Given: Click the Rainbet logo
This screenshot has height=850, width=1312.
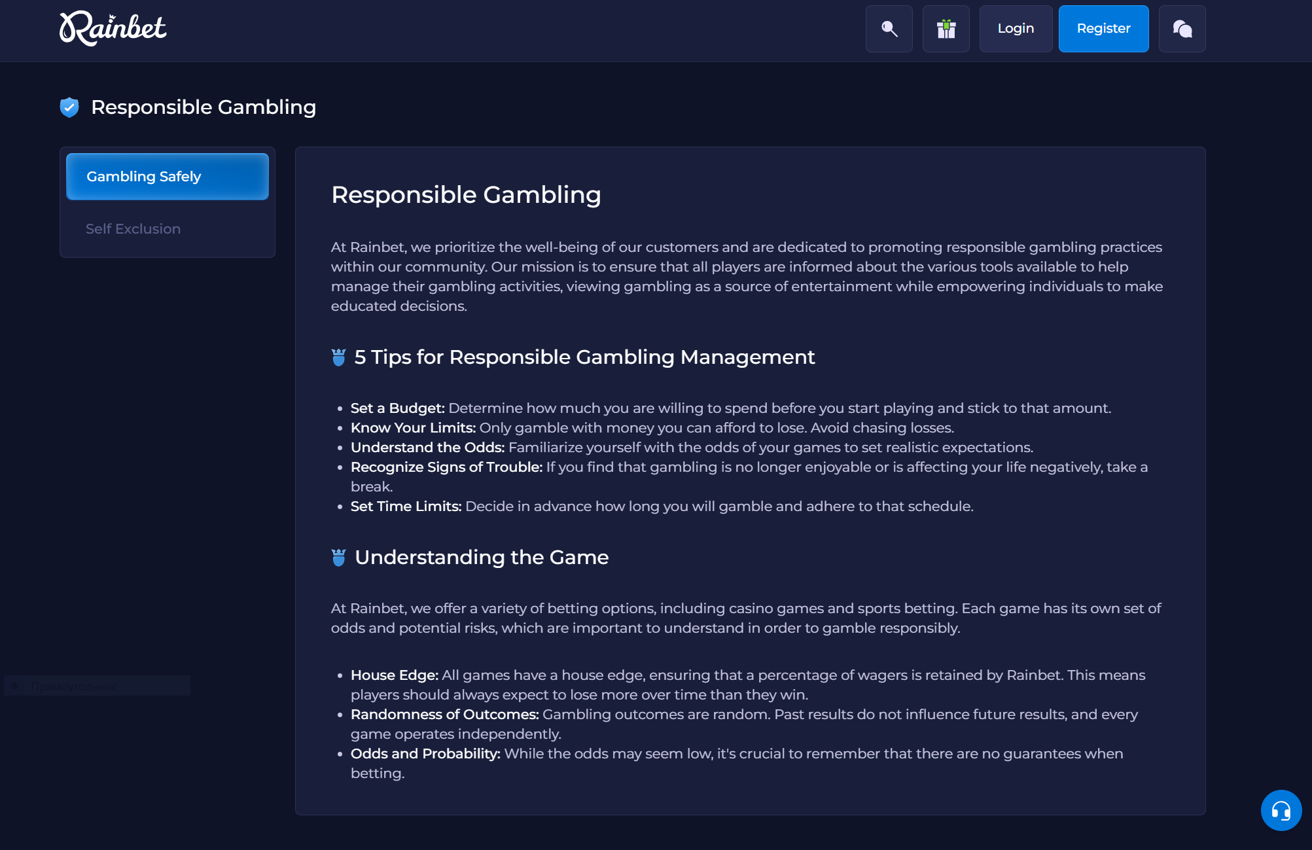Looking at the screenshot, I should (x=112, y=29).
